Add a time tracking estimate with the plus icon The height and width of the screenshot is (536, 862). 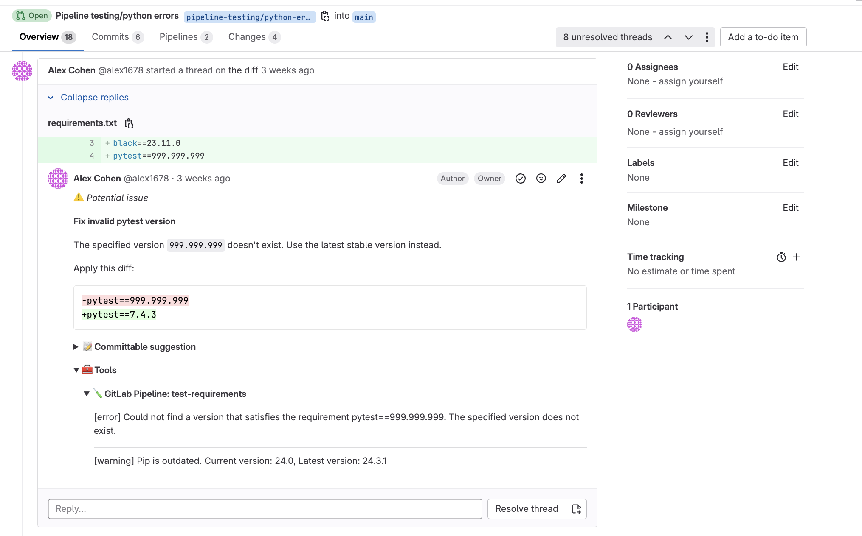coord(797,257)
